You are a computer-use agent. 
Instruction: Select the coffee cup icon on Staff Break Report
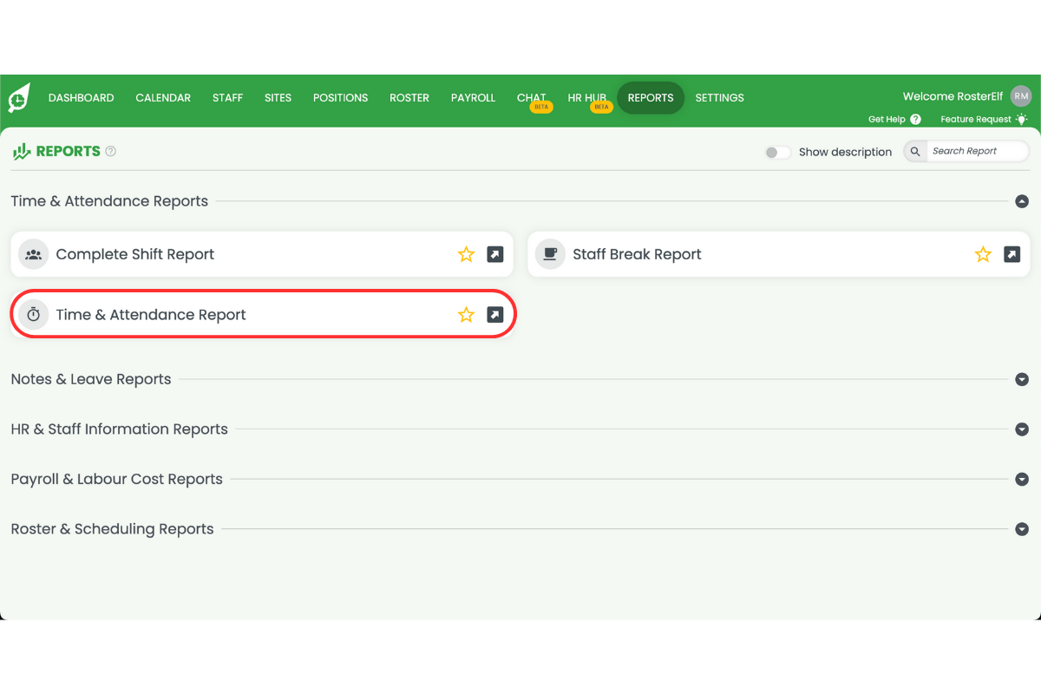(x=549, y=253)
